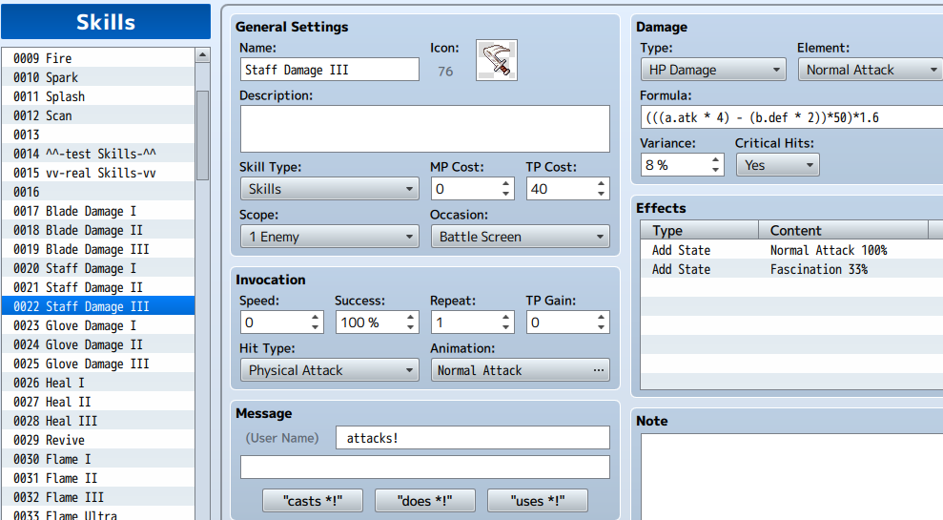
Task: Select skill 0010 Spark
Action: point(98,77)
